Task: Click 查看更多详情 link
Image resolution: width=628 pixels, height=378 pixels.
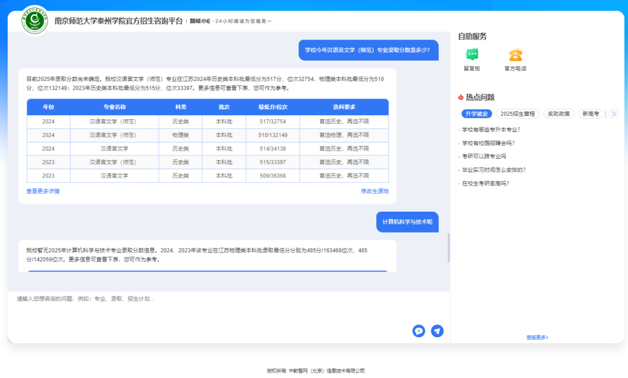Action: 42,191
